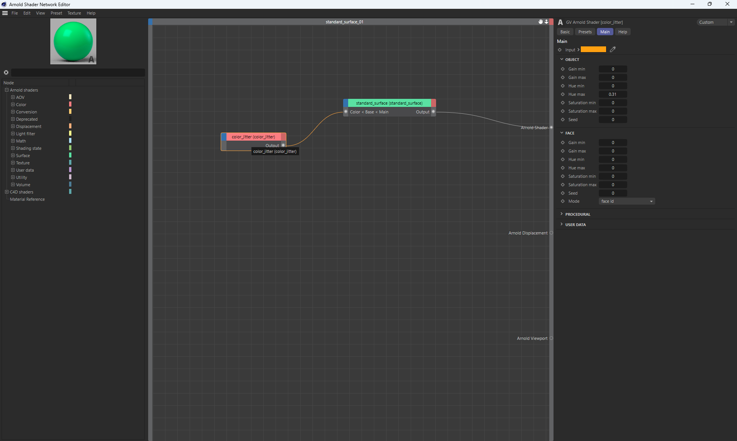Open the Help tab in attribute panel
Viewport: 737px width, 441px height.
tap(622, 32)
